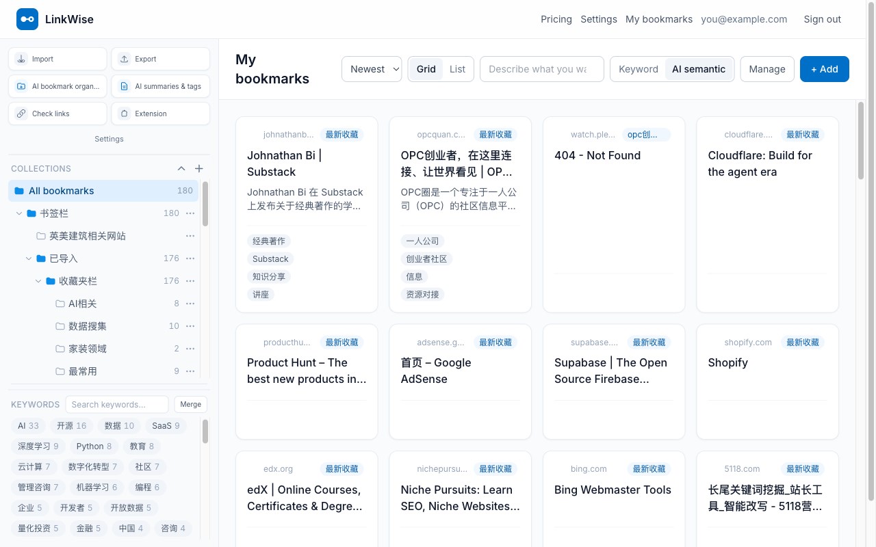Screen dimensions: 876x547
Task: Open the Extension option
Action: point(160,114)
